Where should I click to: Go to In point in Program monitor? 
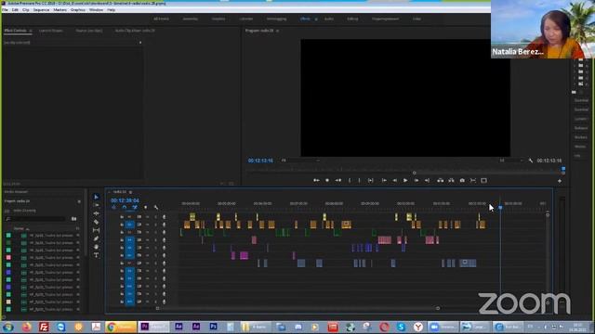pyautogui.click(x=384, y=181)
